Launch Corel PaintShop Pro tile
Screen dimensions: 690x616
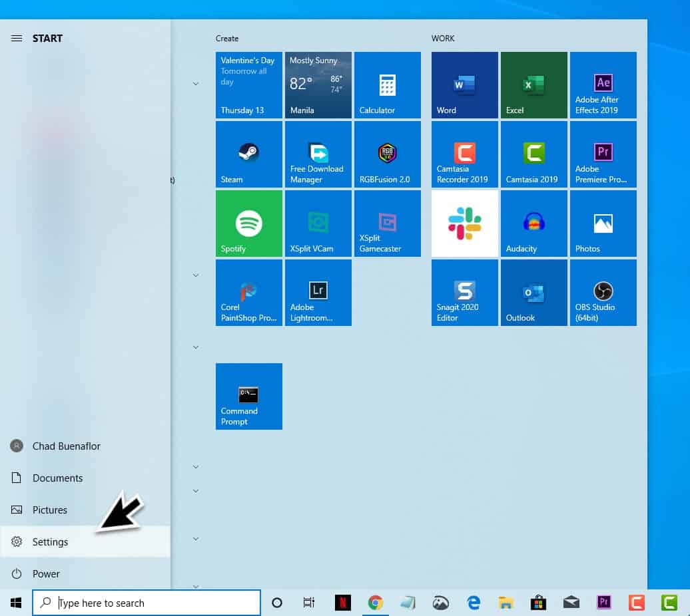click(248, 293)
